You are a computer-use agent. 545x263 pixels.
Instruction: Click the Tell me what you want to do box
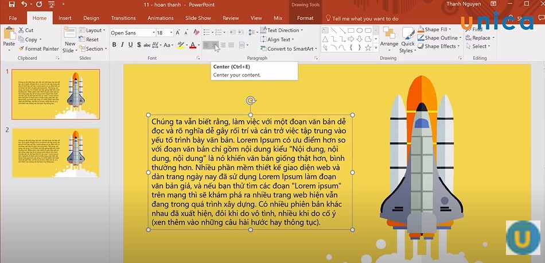(x=362, y=18)
